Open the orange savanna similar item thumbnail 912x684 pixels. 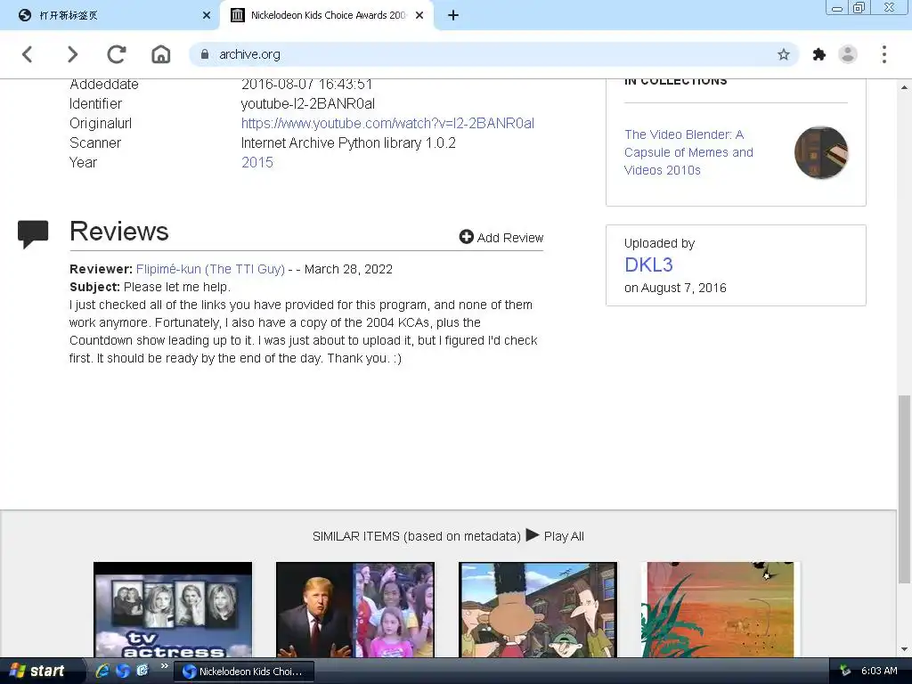point(721,609)
